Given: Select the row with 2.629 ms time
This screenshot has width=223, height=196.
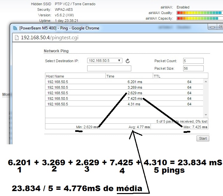Looking at the screenshot, I should 124,93.
